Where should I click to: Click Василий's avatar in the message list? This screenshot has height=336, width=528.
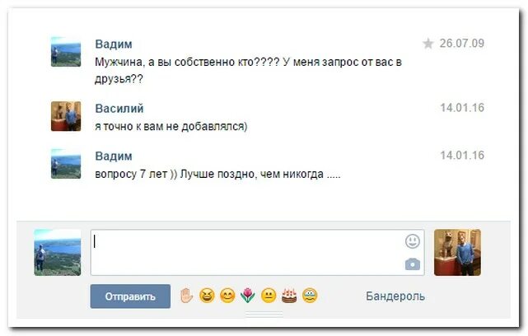click(x=66, y=116)
